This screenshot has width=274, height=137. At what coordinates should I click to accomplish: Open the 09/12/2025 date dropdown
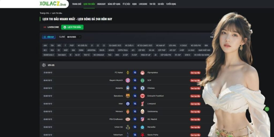pos(74,37)
